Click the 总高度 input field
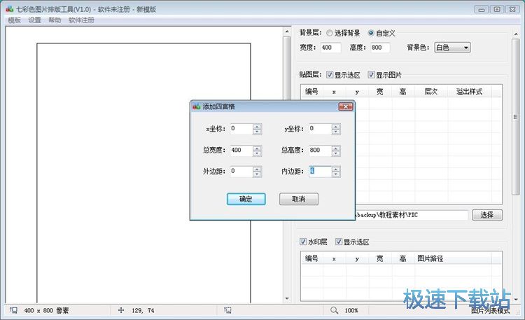Image resolution: width=525 pixels, height=320 pixels. (321, 150)
